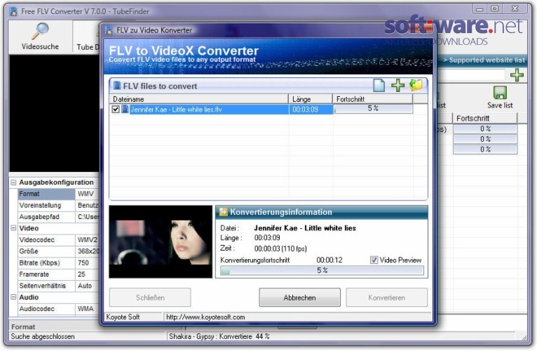Click Fortschritt column header in main window
This screenshot has height=351, width=537.
[x=485, y=119]
